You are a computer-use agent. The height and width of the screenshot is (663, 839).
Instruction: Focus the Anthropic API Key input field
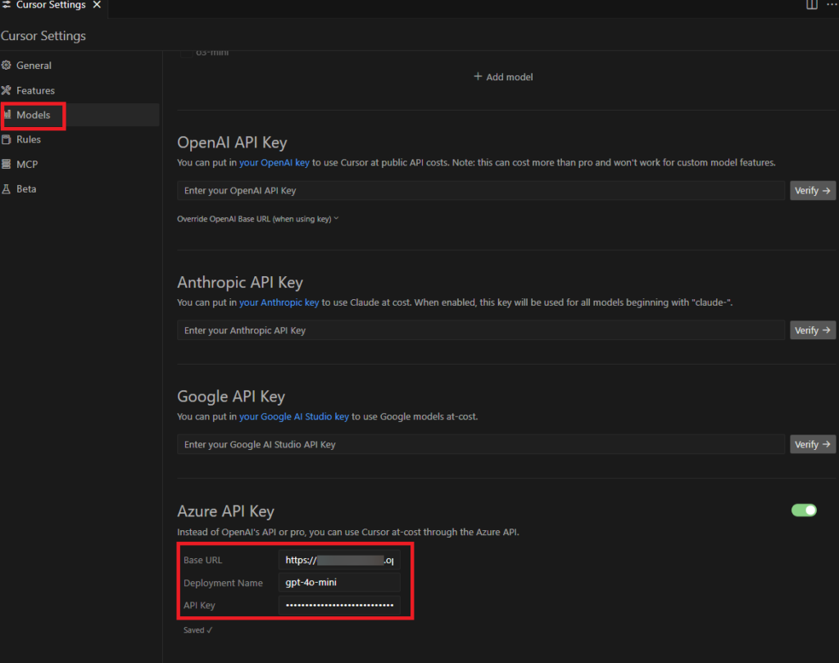coord(481,331)
